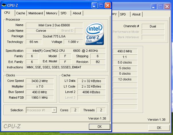Click the Bus Speed value 490.0 MHz
Image resolution: width=173 pixels, height=135 pixels.
pyautogui.click(x=40, y=92)
